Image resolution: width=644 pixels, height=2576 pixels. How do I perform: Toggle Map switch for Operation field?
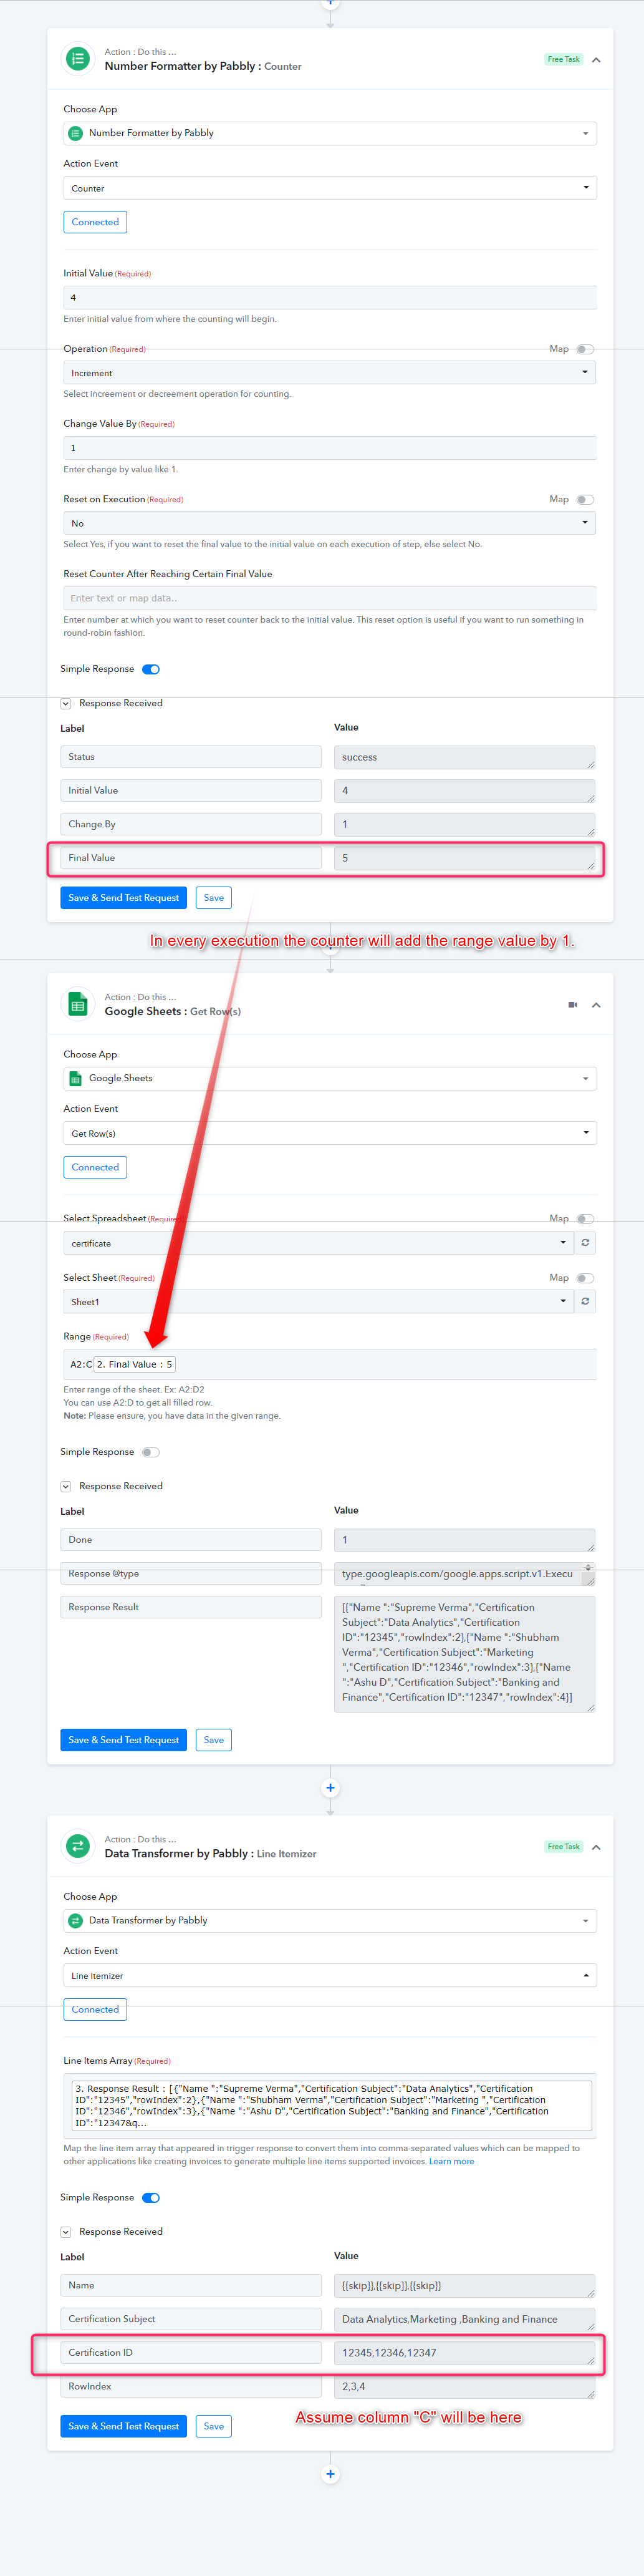585,349
